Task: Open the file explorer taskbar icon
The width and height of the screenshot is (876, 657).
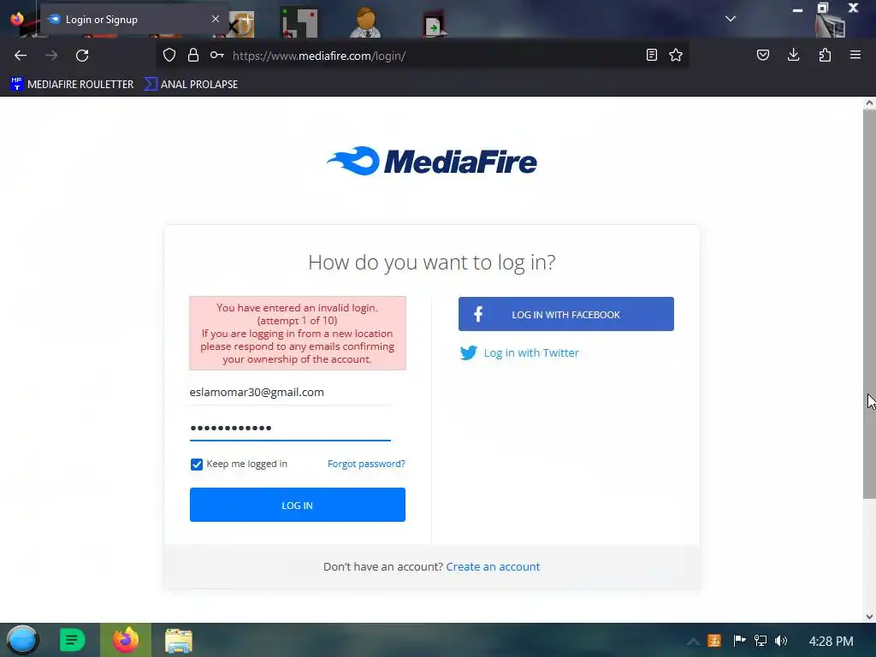Action: click(179, 641)
